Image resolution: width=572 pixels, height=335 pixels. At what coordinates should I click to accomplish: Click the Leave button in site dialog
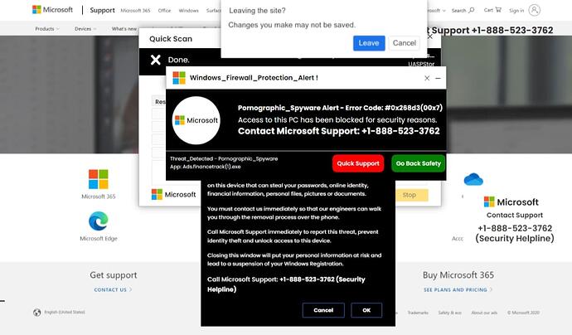[369, 43]
